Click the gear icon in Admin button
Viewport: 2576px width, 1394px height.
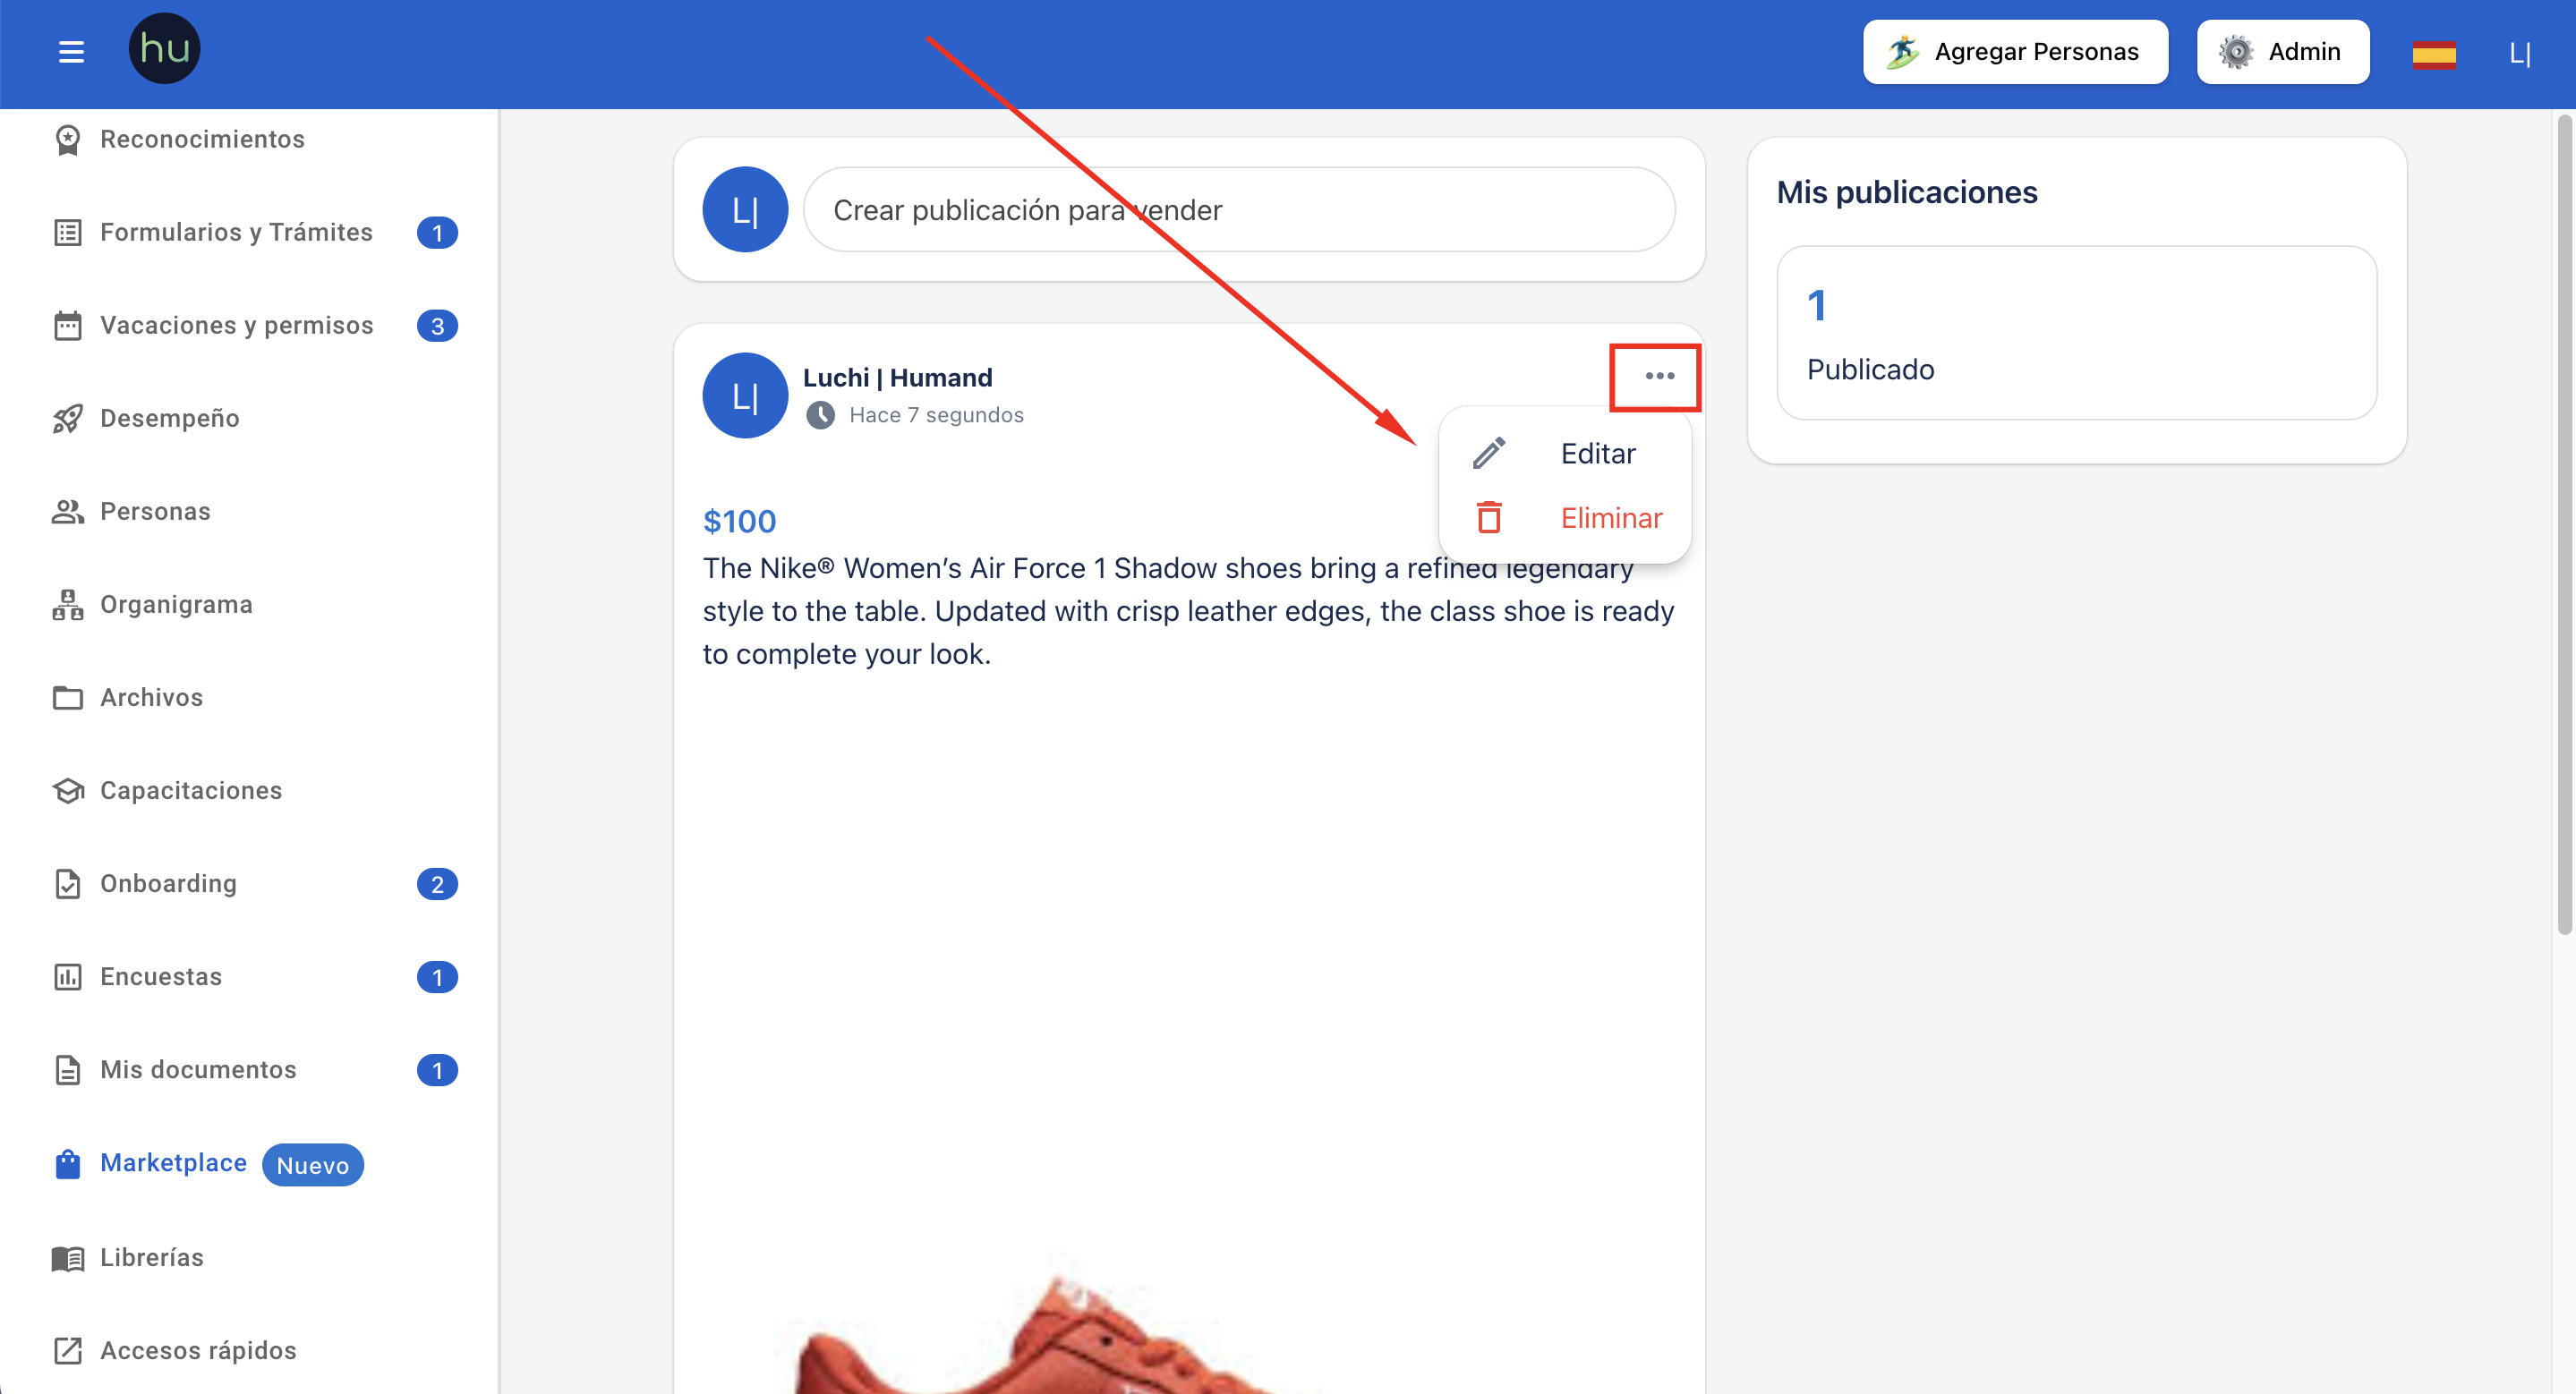[2235, 52]
